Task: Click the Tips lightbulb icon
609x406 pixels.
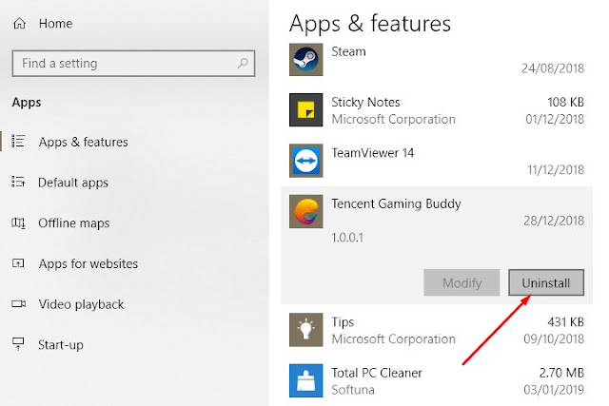Action: click(x=305, y=330)
